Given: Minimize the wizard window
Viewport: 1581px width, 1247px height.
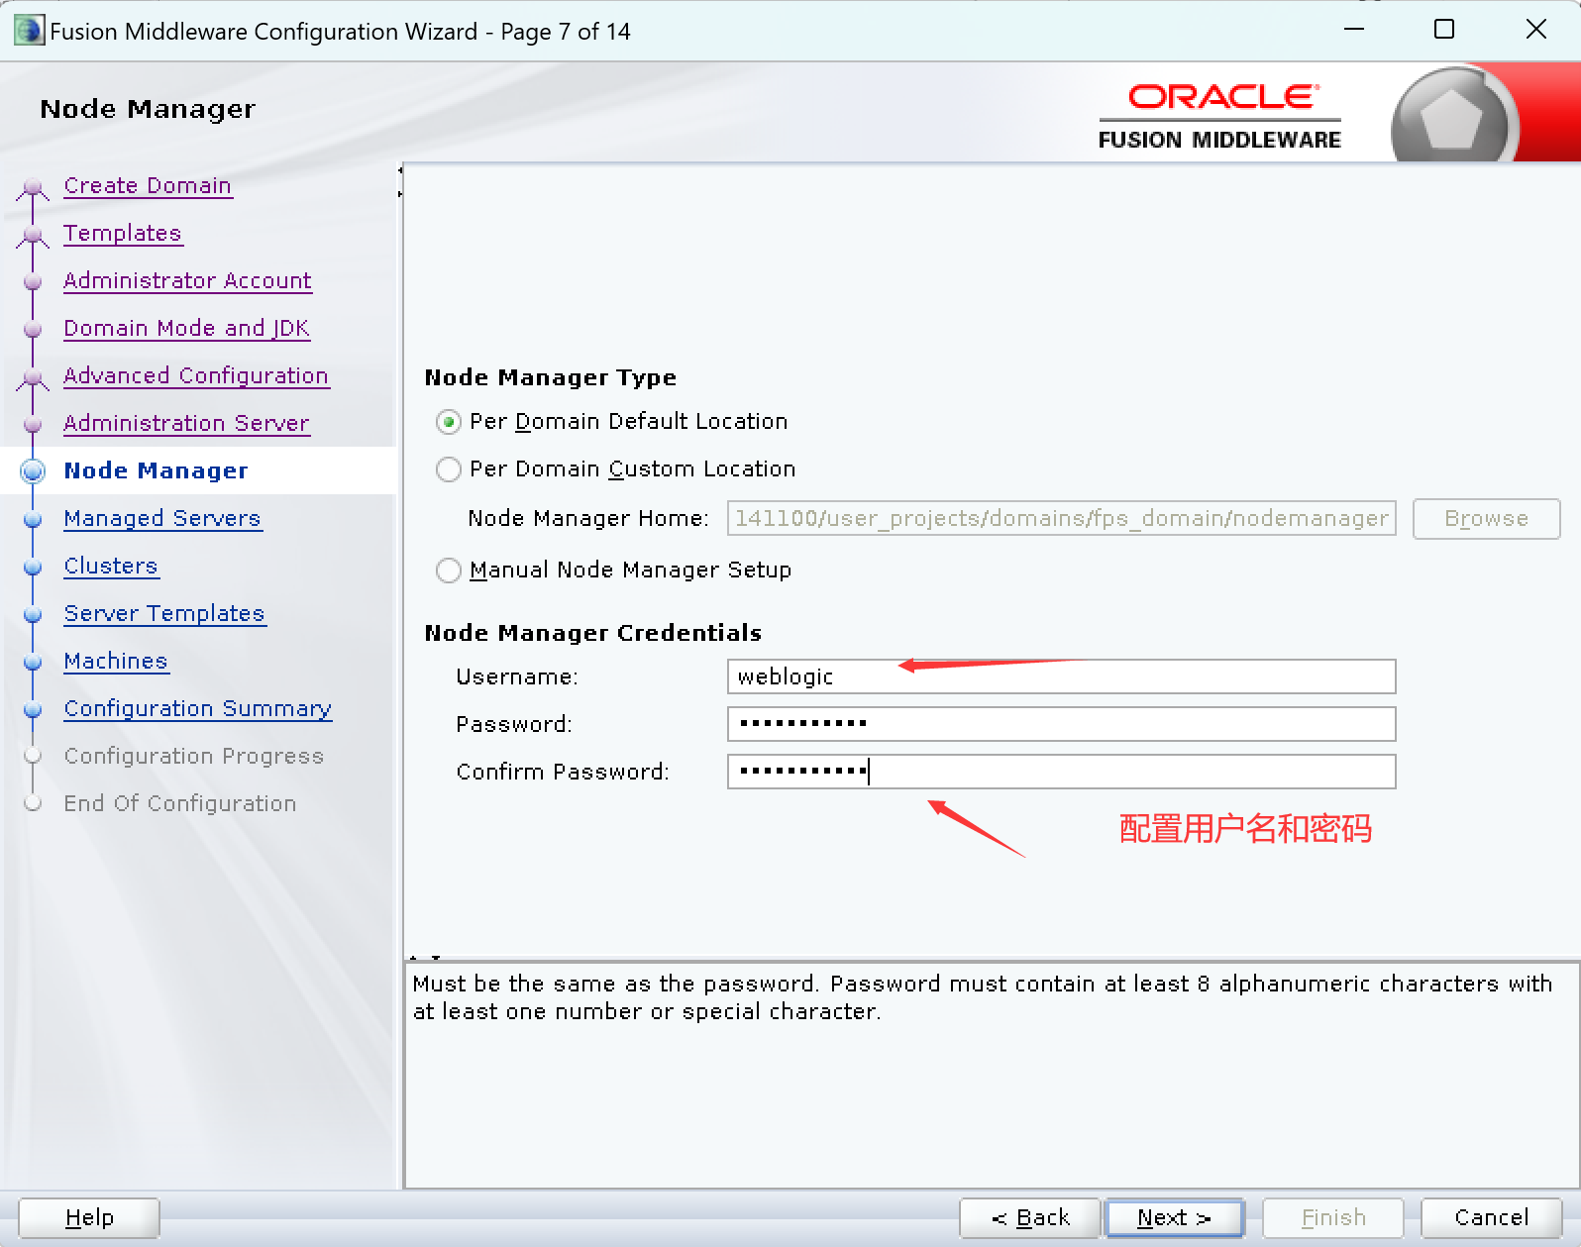Looking at the screenshot, I should (1354, 30).
